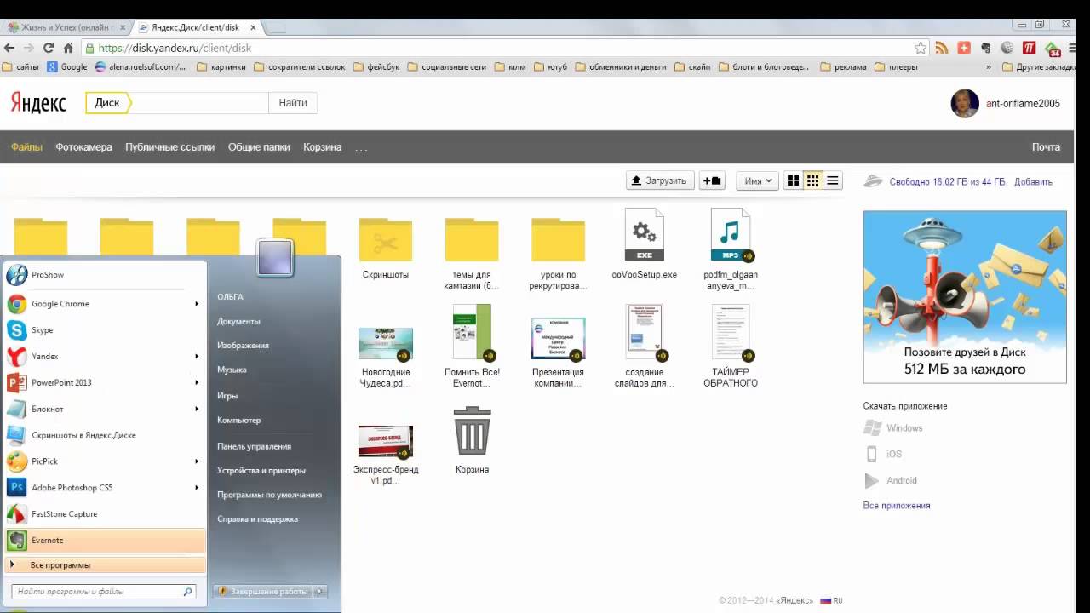Open the ТАЙМЕР ОБРАТНОГО document thumbnail
This screenshot has width=1090, height=613.
731,332
